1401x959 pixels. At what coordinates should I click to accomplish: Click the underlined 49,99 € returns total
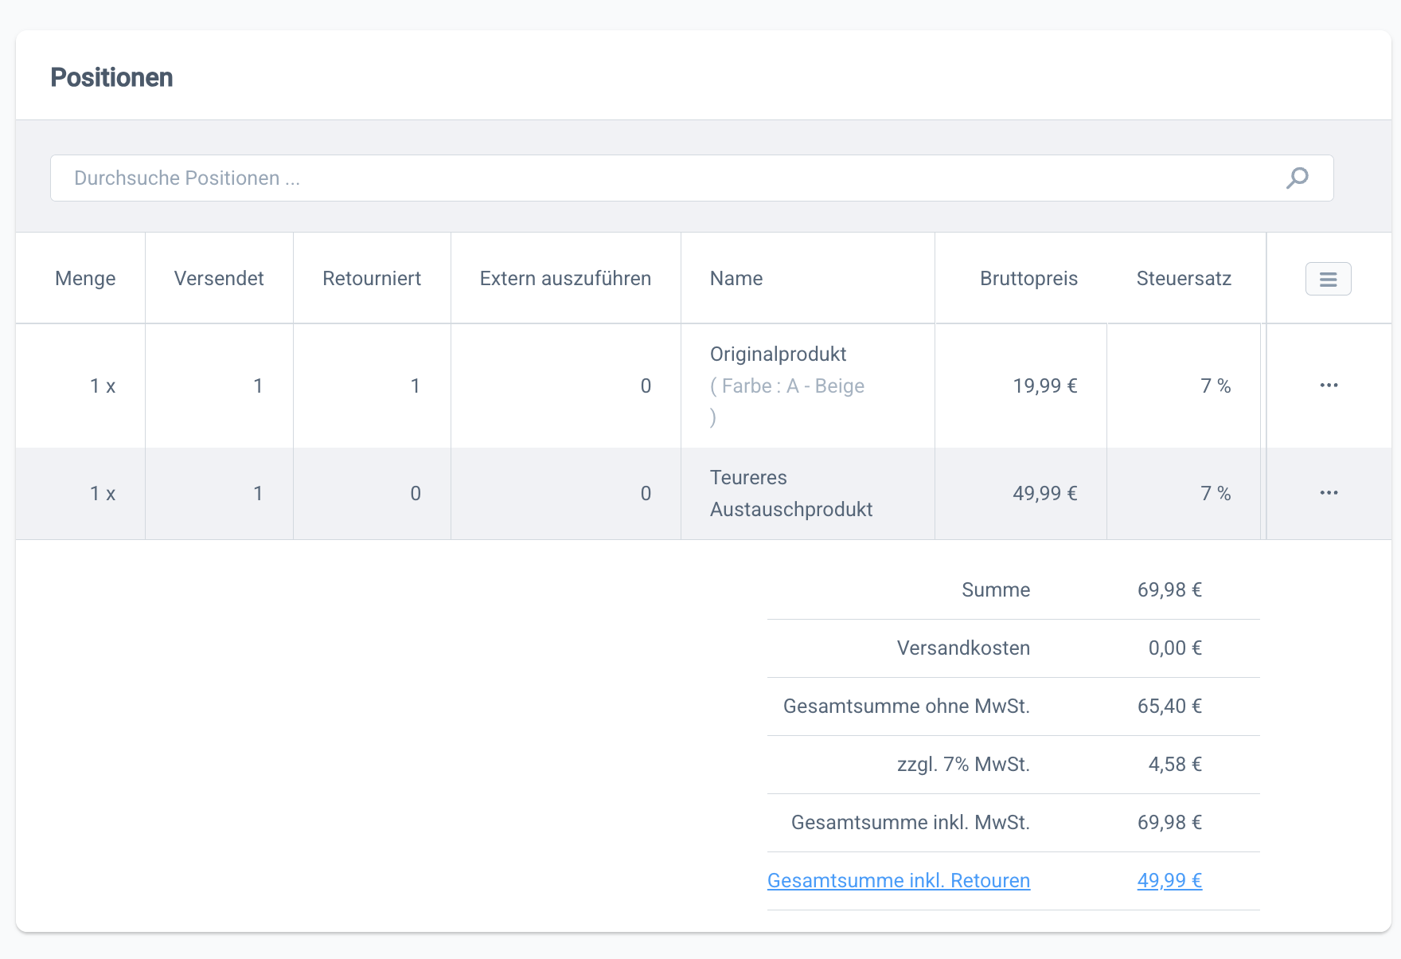pos(1169,880)
